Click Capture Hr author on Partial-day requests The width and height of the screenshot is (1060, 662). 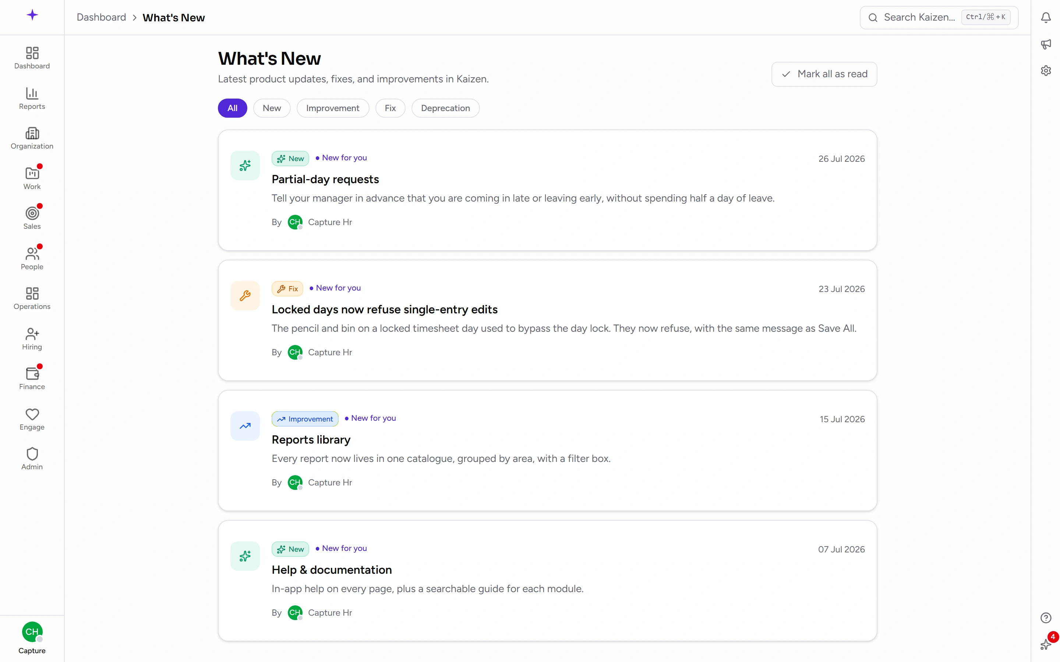point(329,222)
